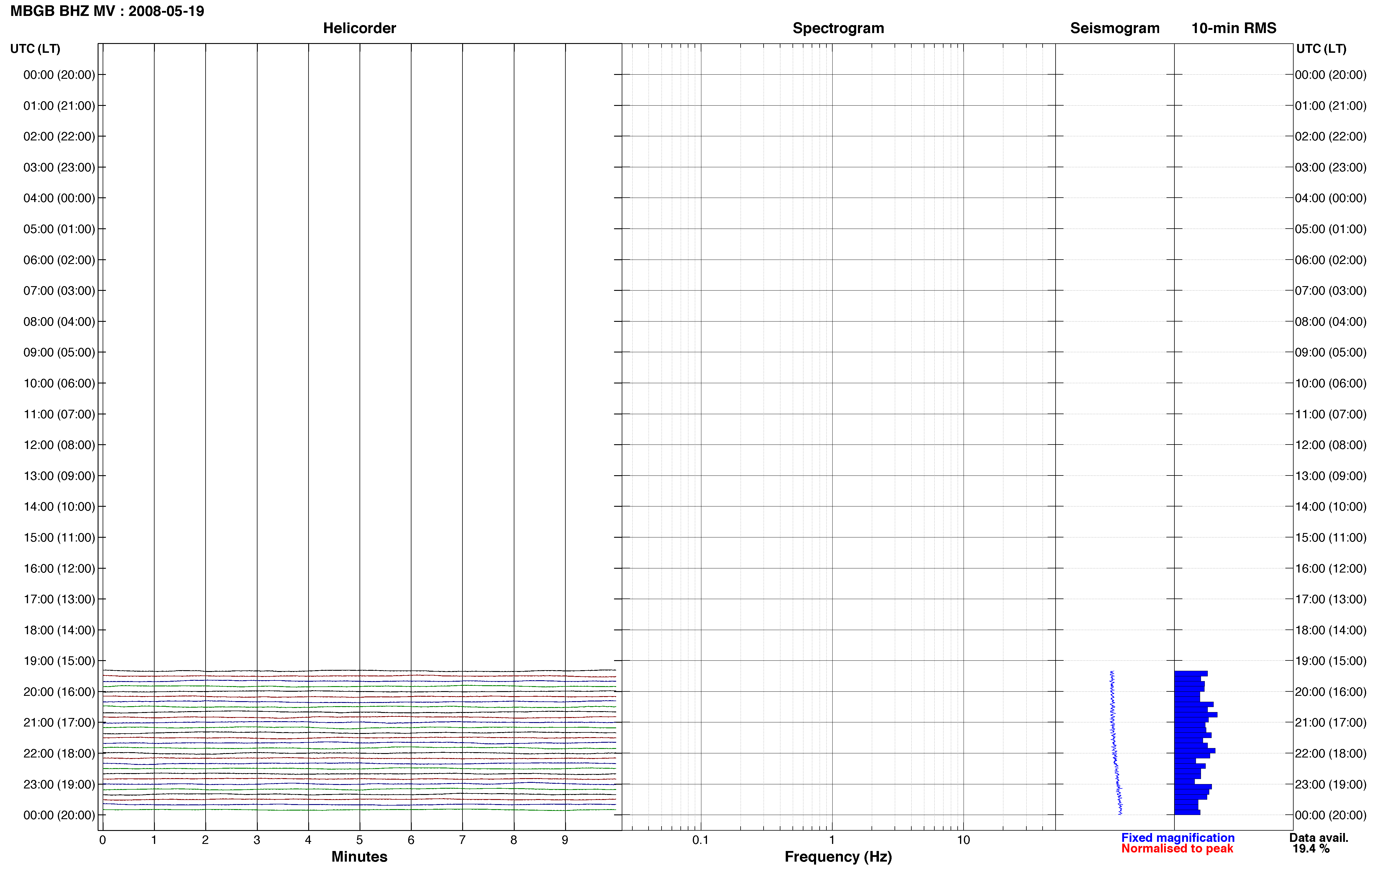The width and height of the screenshot is (1398, 874).
Task: Click 23:00 (19:00) label beside the RMS panel
Action: (1330, 784)
